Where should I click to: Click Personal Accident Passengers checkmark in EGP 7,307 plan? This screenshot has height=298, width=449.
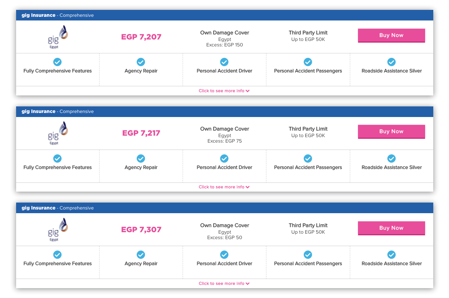308,254
